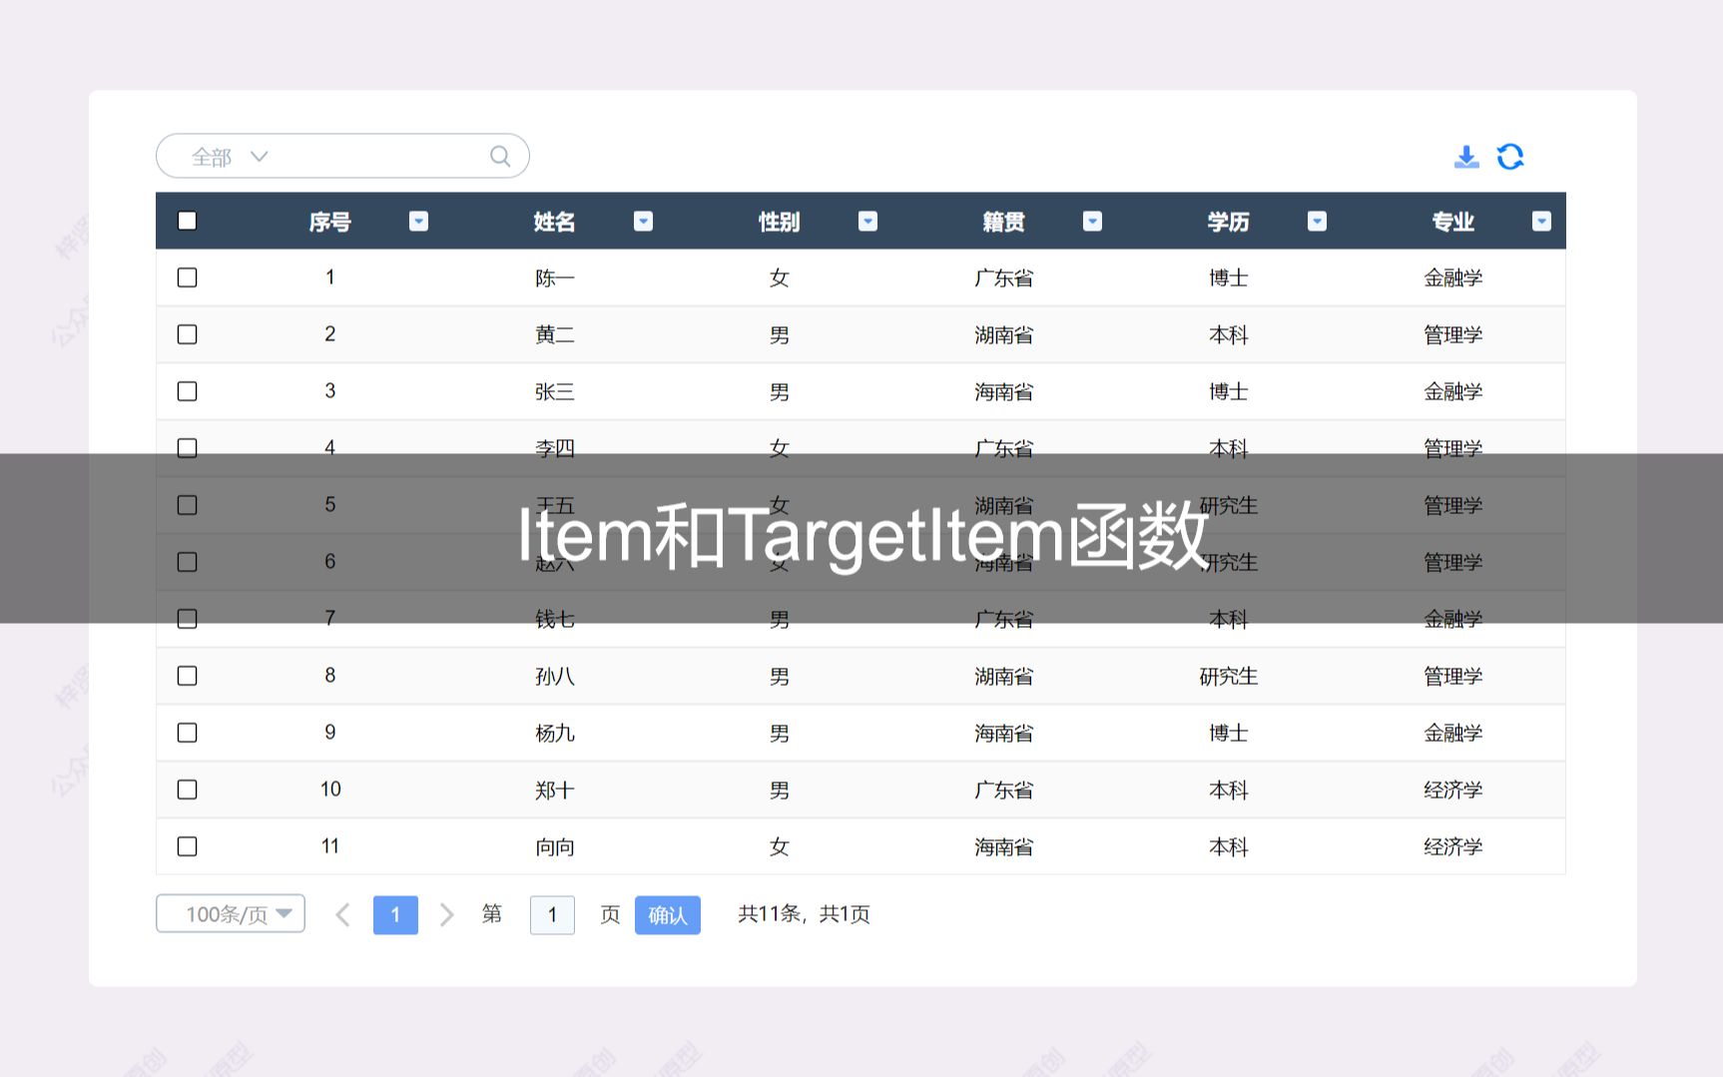Viewport: 1723px width, 1077px height.
Task: Click the 姓名 column header label
Action: (x=554, y=222)
